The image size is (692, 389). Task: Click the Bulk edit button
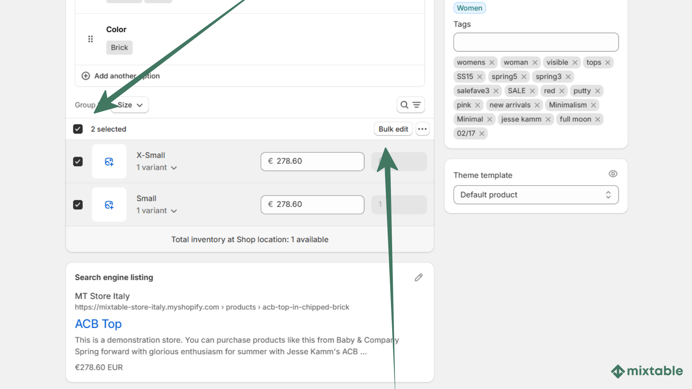[x=393, y=129]
